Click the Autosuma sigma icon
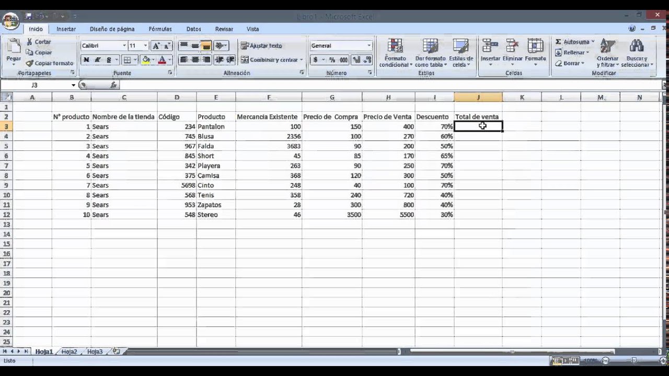Viewport: 669px width, 376px height. pyautogui.click(x=558, y=42)
